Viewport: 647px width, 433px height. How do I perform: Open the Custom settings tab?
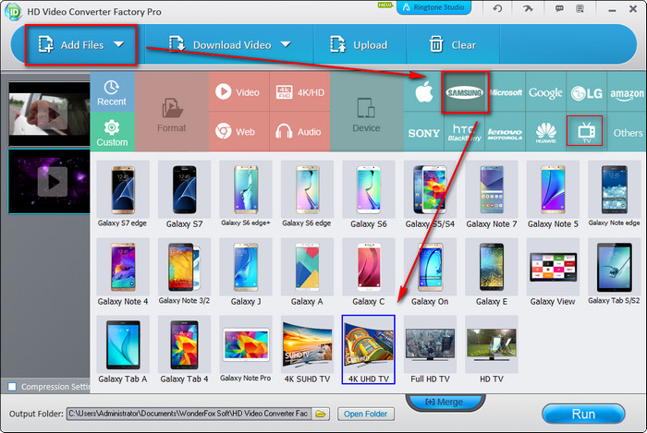(x=112, y=132)
